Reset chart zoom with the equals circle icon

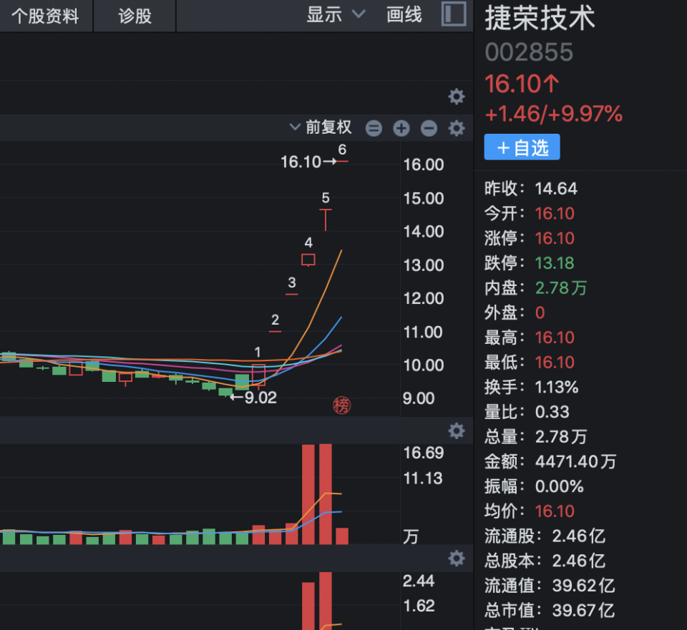(x=373, y=128)
